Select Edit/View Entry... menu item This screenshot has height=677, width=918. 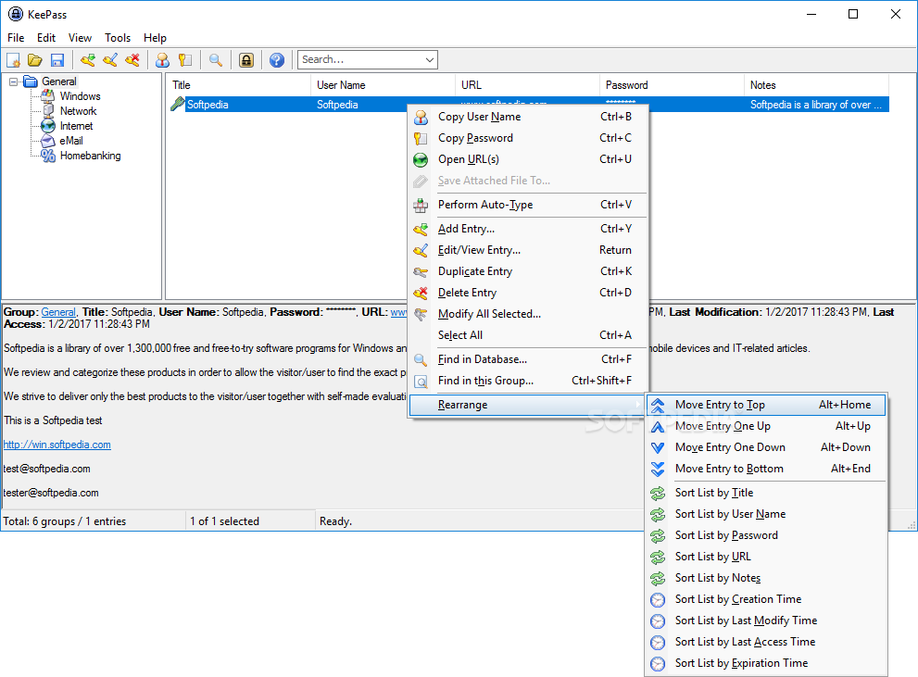point(527,250)
